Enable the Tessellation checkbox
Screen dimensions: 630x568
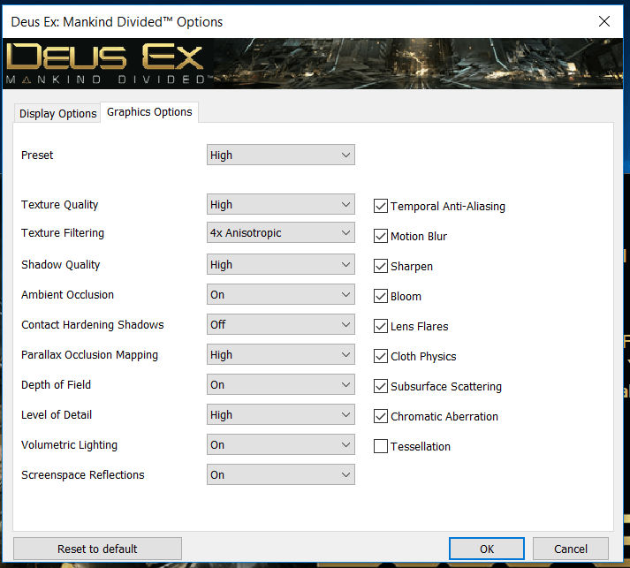click(381, 446)
